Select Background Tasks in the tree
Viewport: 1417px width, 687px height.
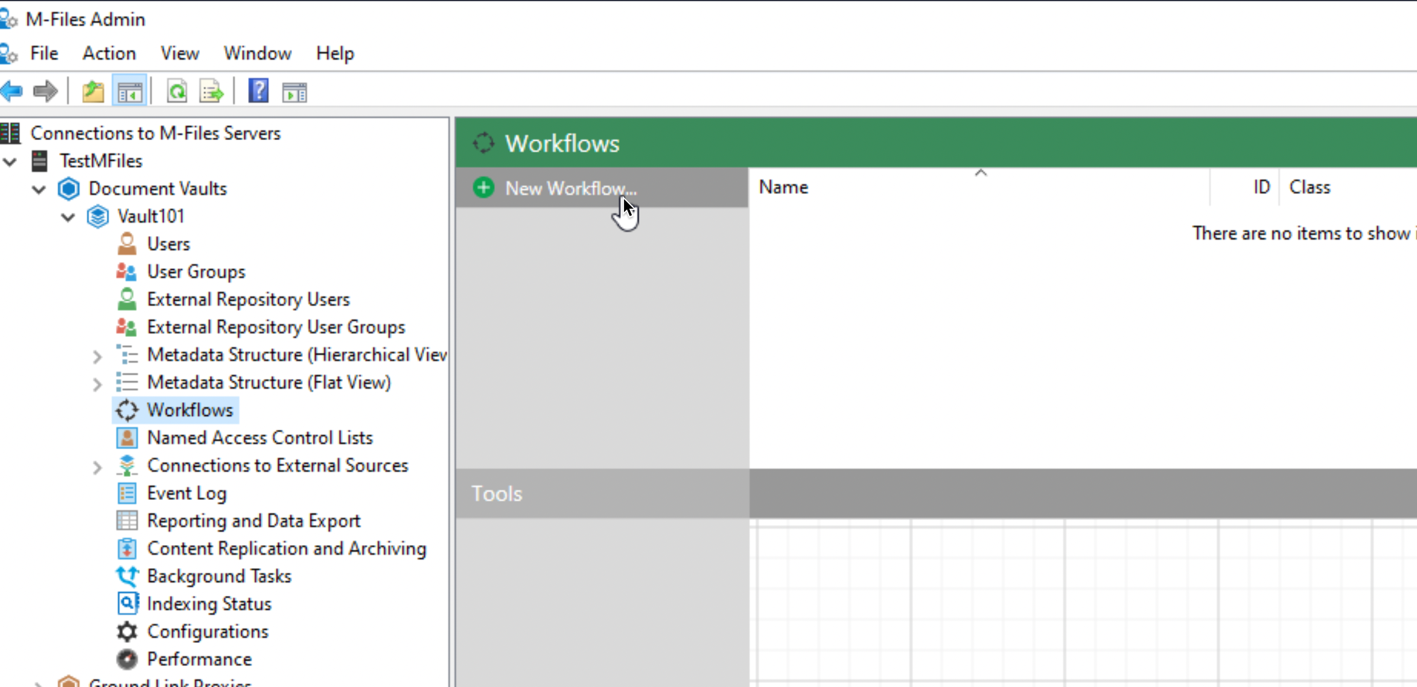click(x=219, y=576)
